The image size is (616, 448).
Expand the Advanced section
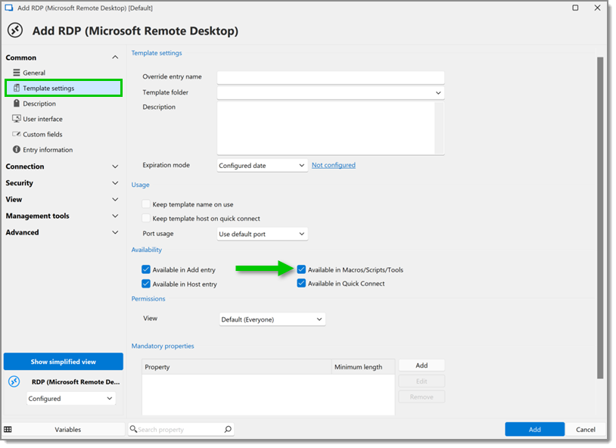[x=115, y=232]
